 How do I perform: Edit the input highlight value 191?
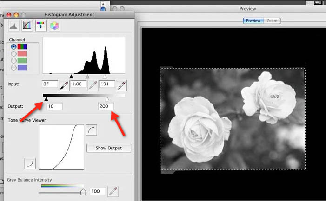click(x=107, y=84)
